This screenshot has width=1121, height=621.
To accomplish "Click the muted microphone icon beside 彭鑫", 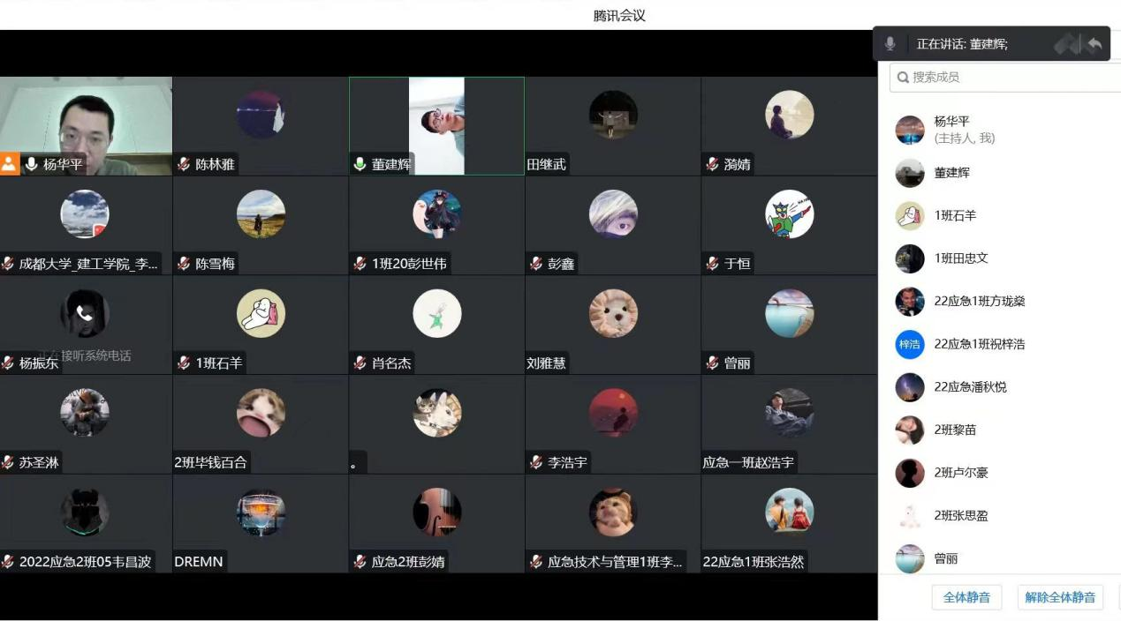I will point(536,264).
